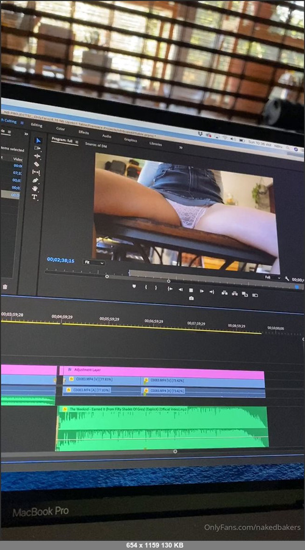The image size is (305, 550).
Task: Step forward one frame
Action: [x=202, y=291]
